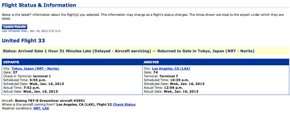View LAX weather conditions
The height and width of the screenshot is (113, 290).
click(x=46, y=108)
